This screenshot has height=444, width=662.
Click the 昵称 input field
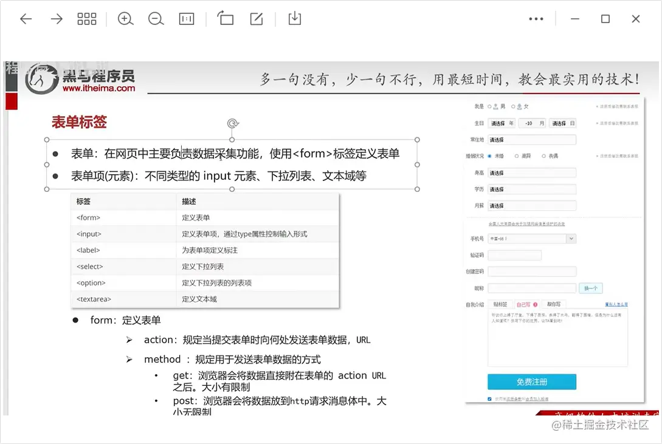click(532, 288)
